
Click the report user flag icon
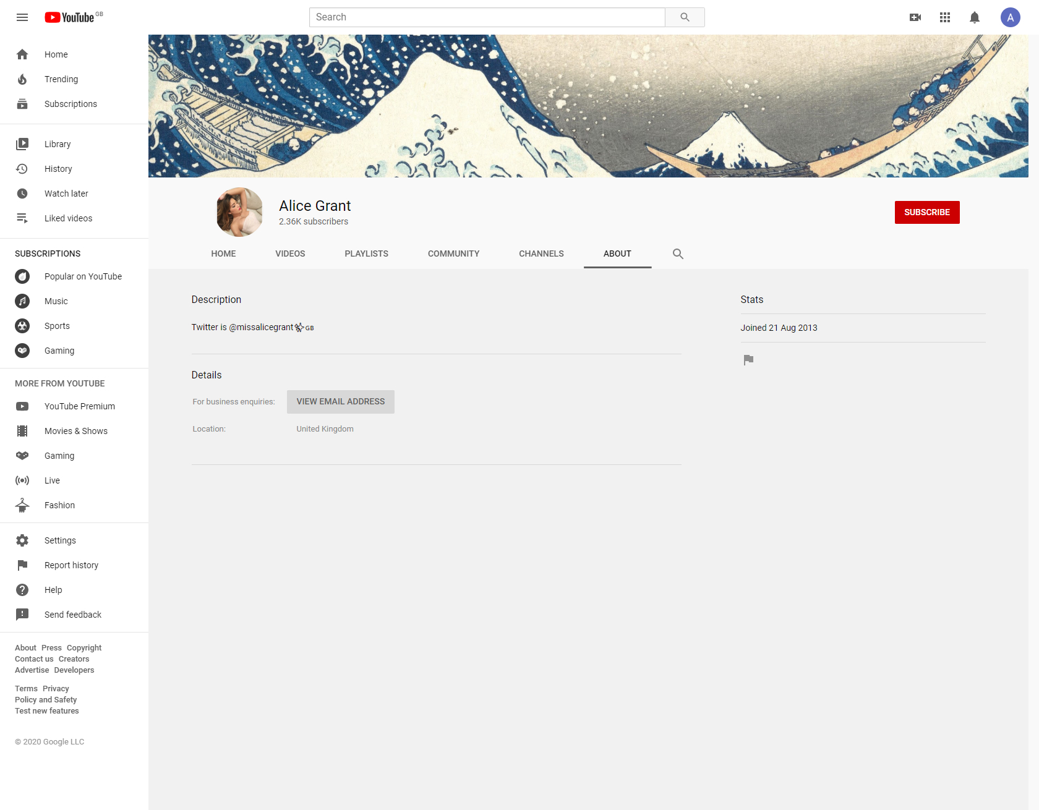(x=748, y=360)
